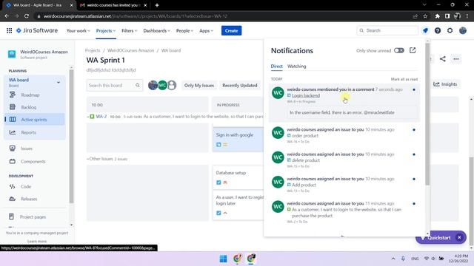Click the share icon on the board

click(443, 59)
